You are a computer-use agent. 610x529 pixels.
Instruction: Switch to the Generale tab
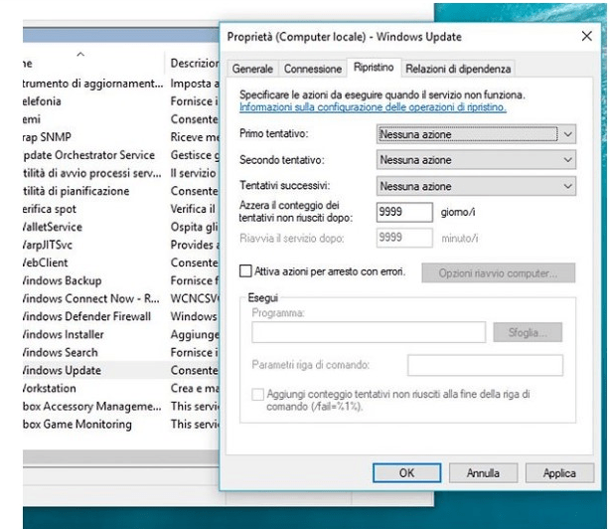(x=252, y=69)
